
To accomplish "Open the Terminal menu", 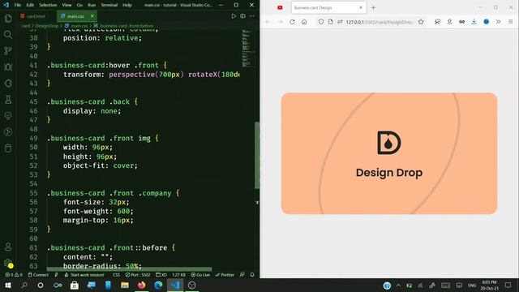I will (x=109, y=5).
